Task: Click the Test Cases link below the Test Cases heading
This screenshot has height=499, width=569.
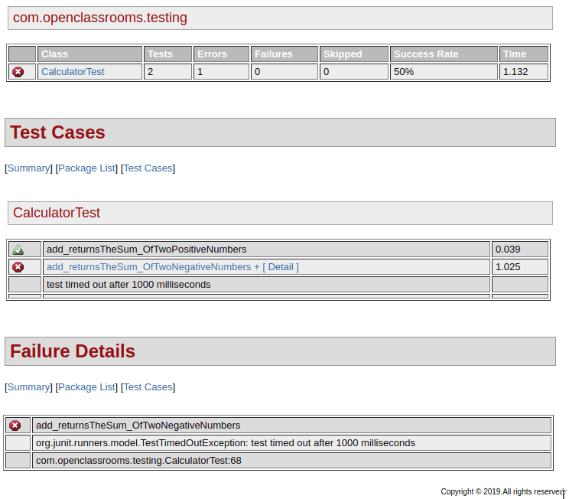Action: [x=148, y=168]
